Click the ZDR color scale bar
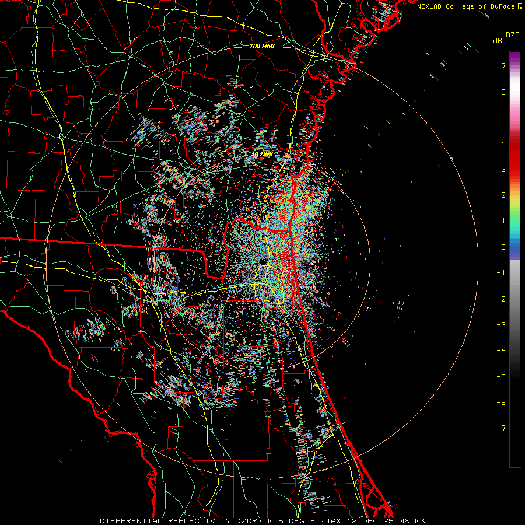The height and width of the screenshot is (525, 525). pyautogui.click(x=515, y=259)
